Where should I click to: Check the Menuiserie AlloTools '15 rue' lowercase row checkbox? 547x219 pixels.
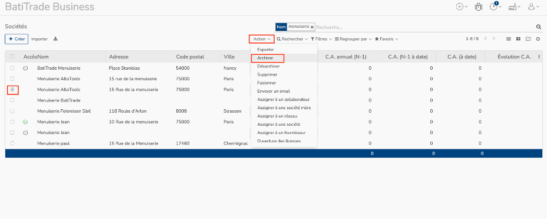(12, 79)
